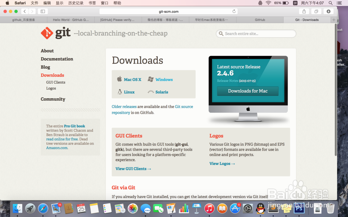Open Photos from the Dock
The width and height of the screenshot is (348, 217).
pos(133,209)
